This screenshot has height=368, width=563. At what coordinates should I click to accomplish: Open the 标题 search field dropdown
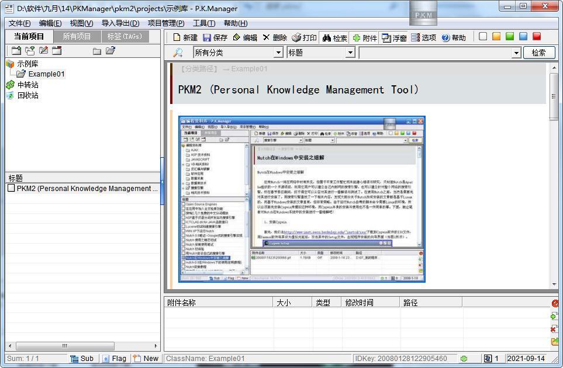(350, 53)
